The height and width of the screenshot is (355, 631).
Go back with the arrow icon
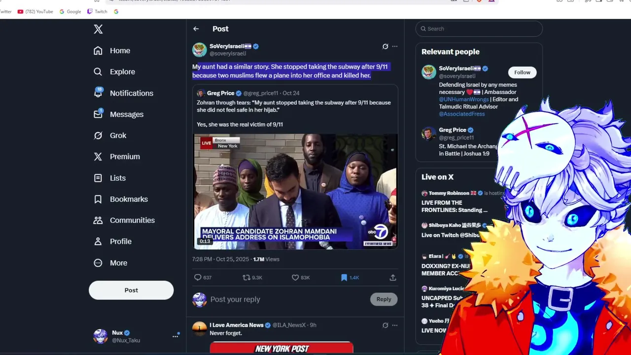tap(196, 29)
